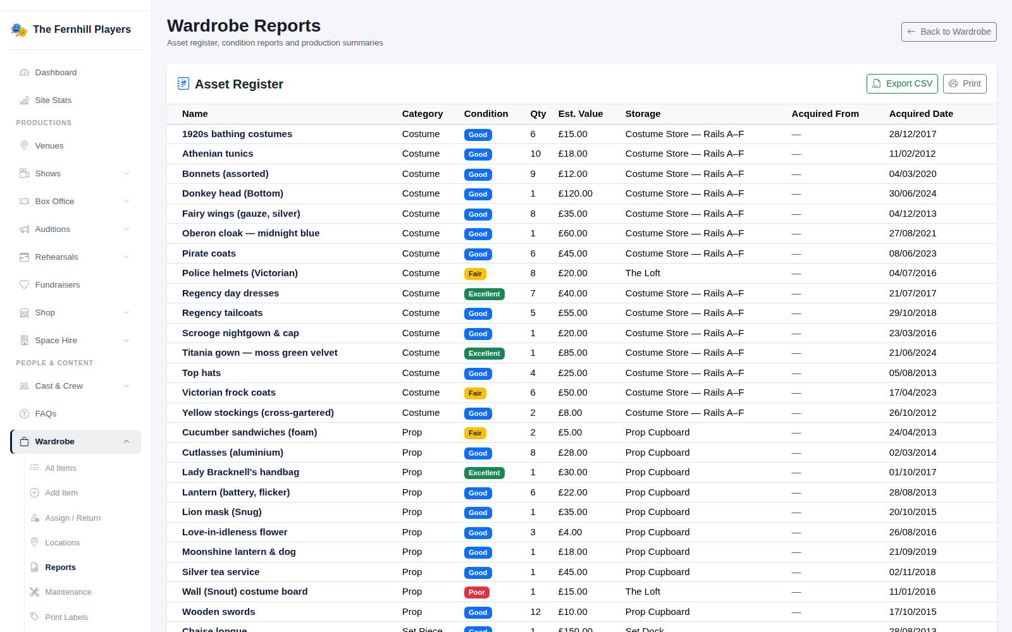
Task: Select Reports in Wardrobe submenu
Action: point(60,568)
